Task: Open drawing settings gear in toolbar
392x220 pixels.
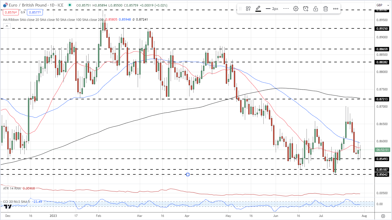Action: coord(296,9)
